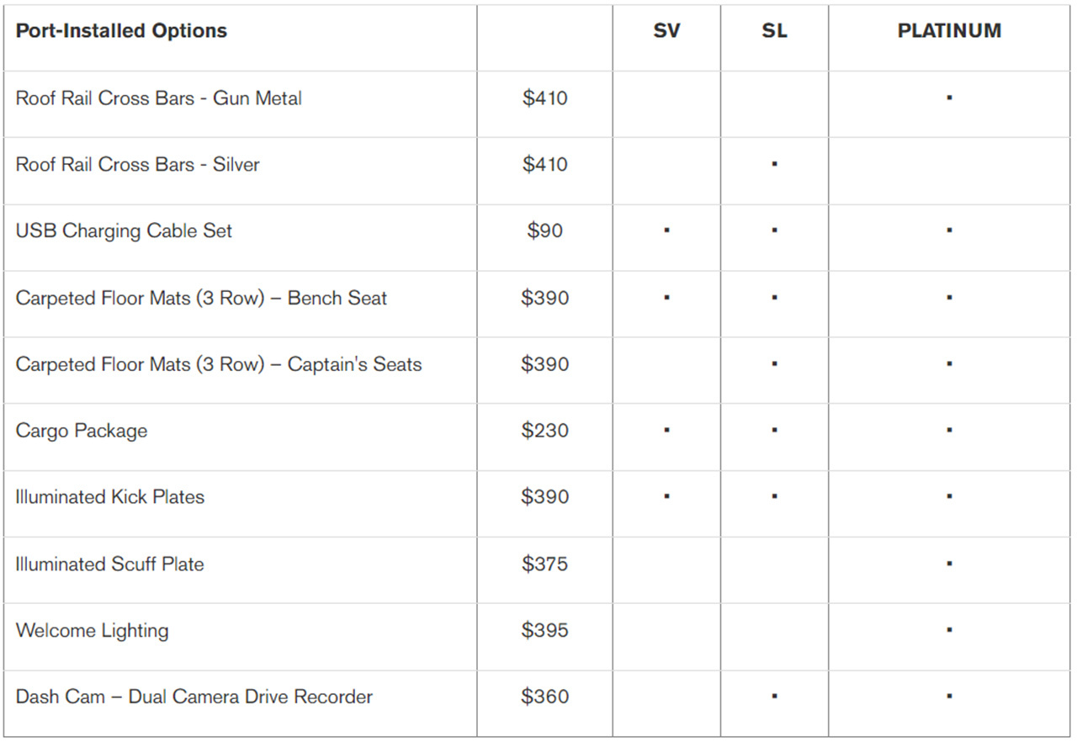This screenshot has width=1077, height=747.
Task: Click Dash Cam – Dual Camera Drive Recorder
Action: click(x=194, y=697)
